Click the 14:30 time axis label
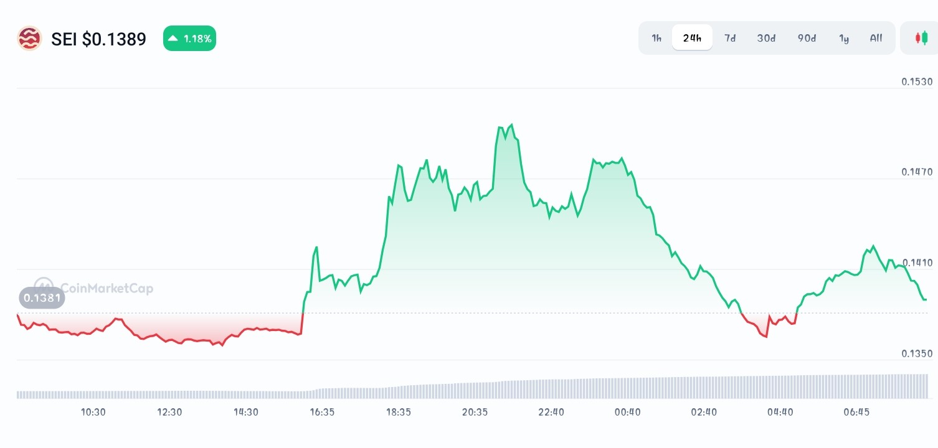938x448 pixels. point(245,412)
